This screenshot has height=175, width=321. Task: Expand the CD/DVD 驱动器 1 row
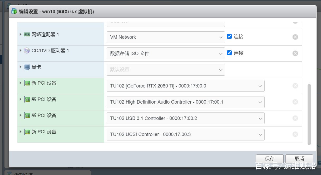coord(21,50)
